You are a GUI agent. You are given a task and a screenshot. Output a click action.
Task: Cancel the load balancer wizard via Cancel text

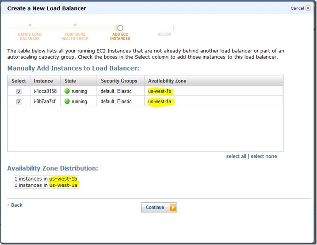297,8
